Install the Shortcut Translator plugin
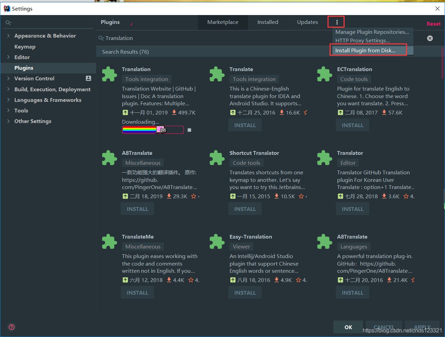 245,209
